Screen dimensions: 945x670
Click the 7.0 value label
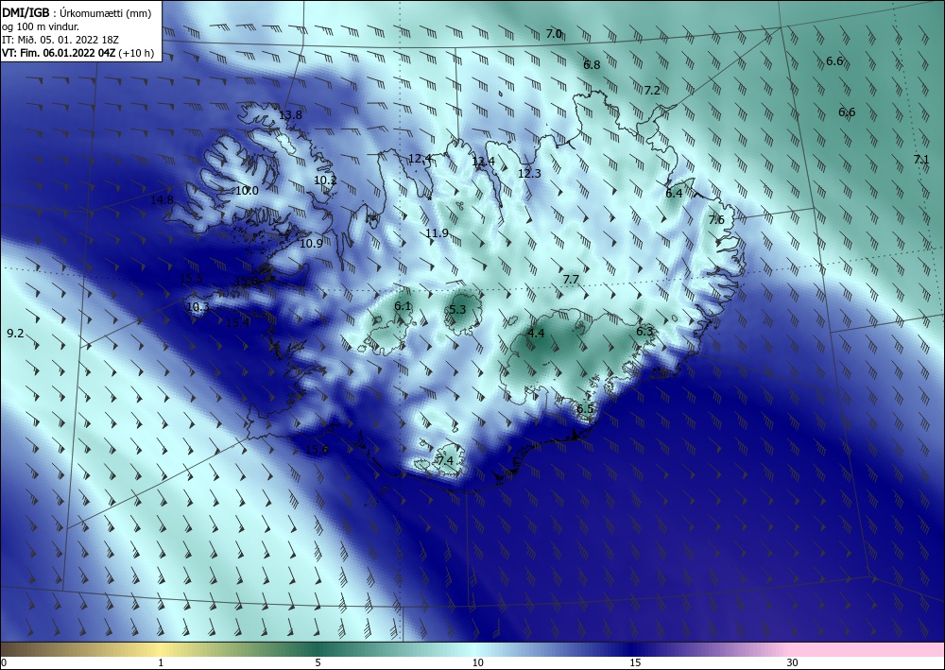[554, 34]
